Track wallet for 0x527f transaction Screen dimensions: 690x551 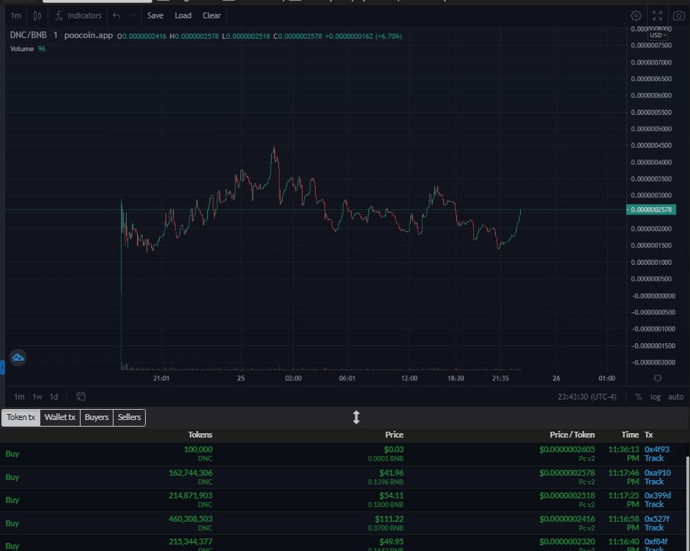pos(654,528)
